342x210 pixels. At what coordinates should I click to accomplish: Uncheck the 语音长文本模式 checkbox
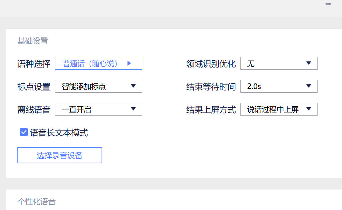(x=24, y=132)
